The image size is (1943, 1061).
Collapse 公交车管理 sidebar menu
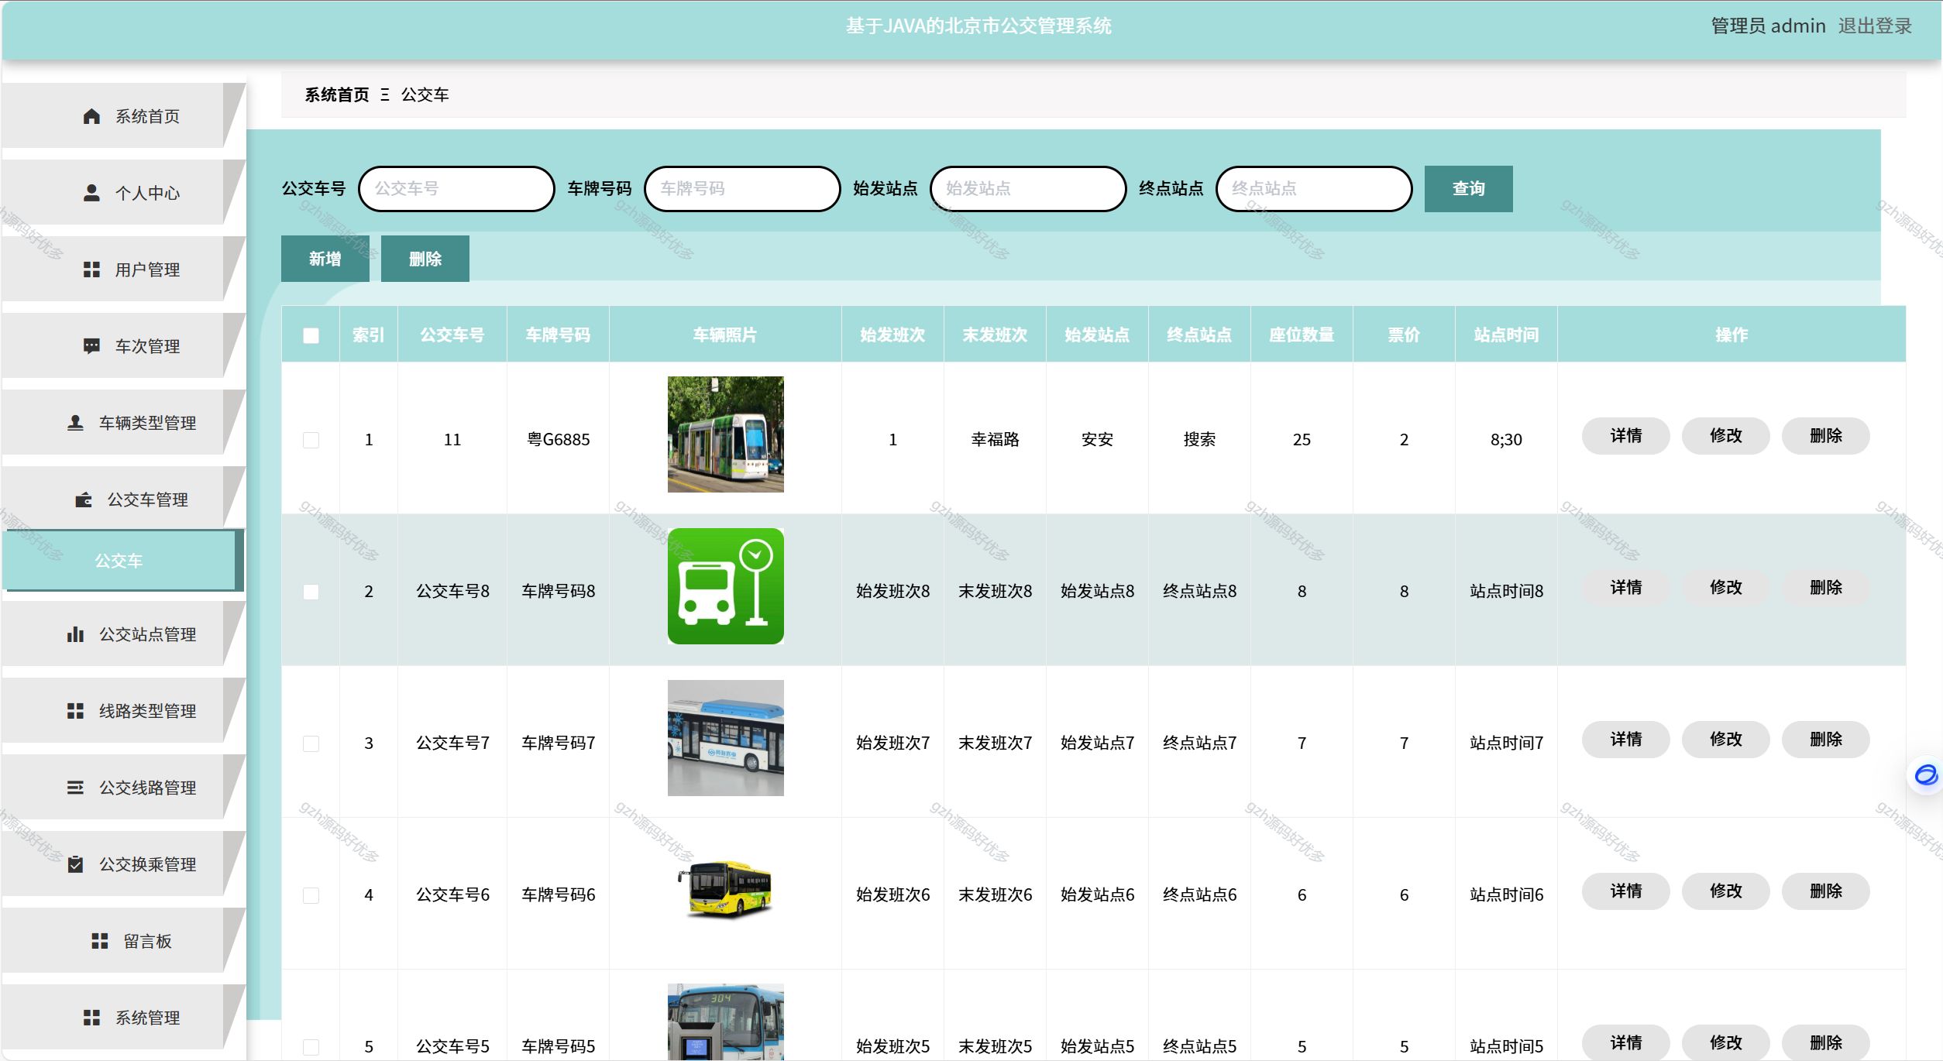(123, 499)
